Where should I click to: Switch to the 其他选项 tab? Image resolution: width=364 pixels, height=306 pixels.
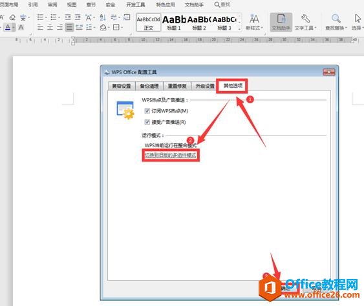[233, 86]
